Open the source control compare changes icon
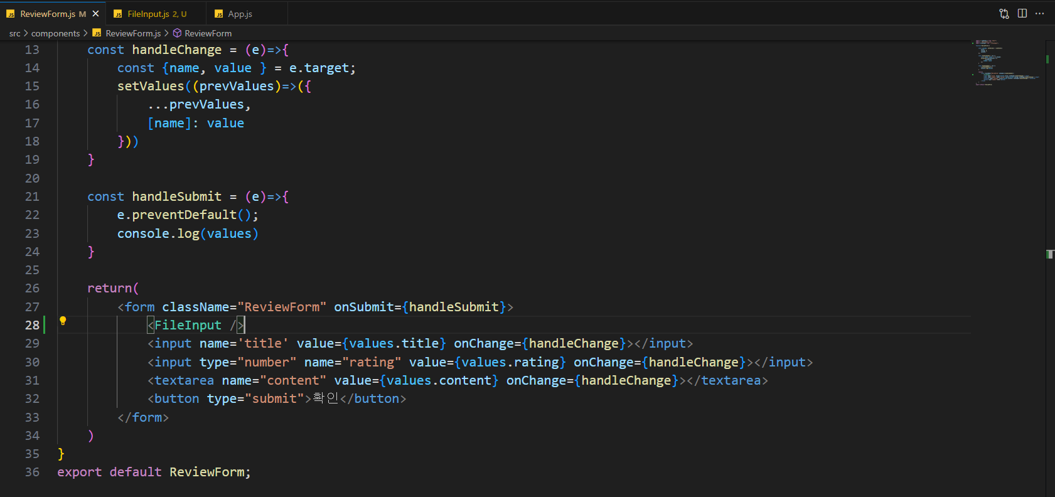The image size is (1055, 497). pyautogui.click(x=1004, y=14)
